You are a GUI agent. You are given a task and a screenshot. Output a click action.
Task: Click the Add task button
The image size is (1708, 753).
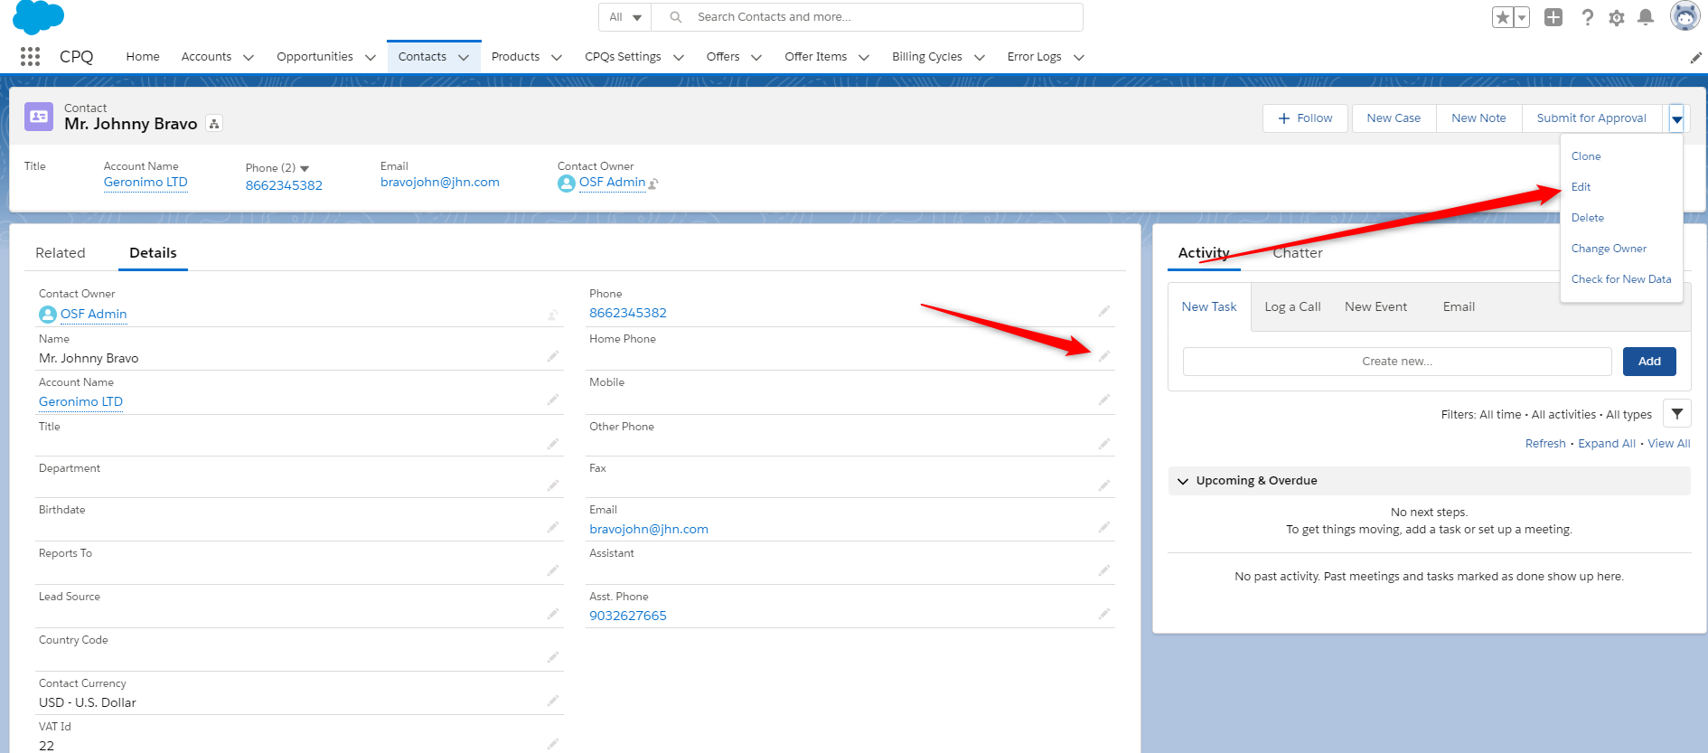pos(1649,362)
